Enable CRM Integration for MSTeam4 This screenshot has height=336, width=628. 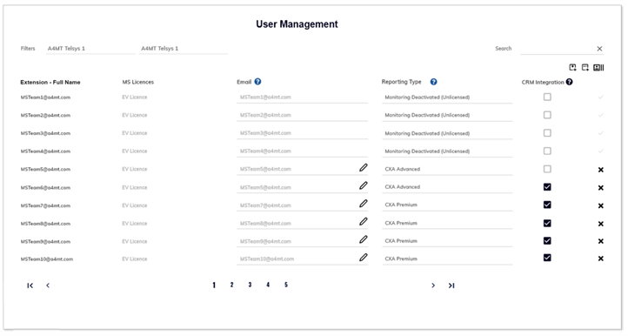click(x=547, y=151)
